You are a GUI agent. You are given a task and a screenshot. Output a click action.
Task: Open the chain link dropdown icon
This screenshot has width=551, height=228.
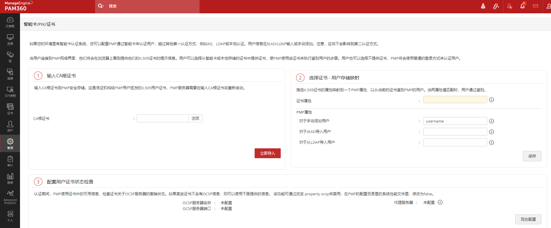[496, 6]
